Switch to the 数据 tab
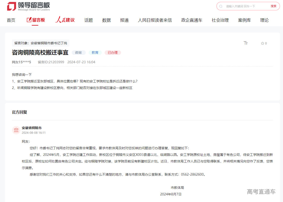The image size is (283, 202). click(x=106, y=20)
